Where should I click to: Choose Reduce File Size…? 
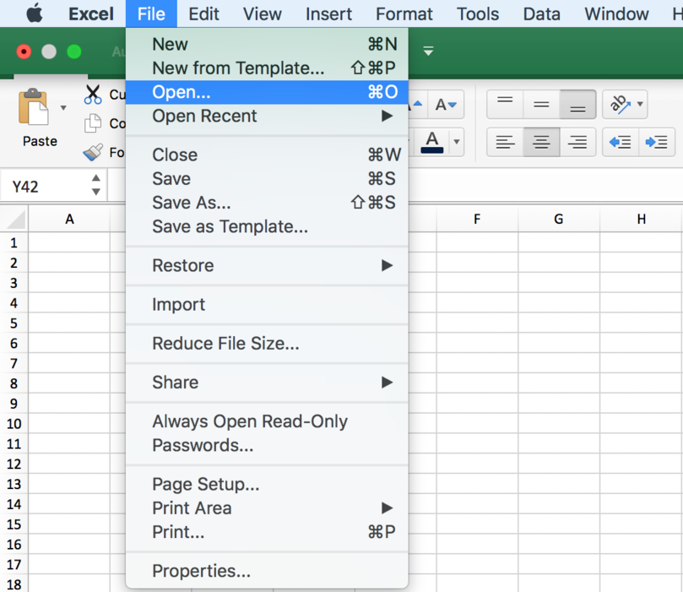[267, 343]
